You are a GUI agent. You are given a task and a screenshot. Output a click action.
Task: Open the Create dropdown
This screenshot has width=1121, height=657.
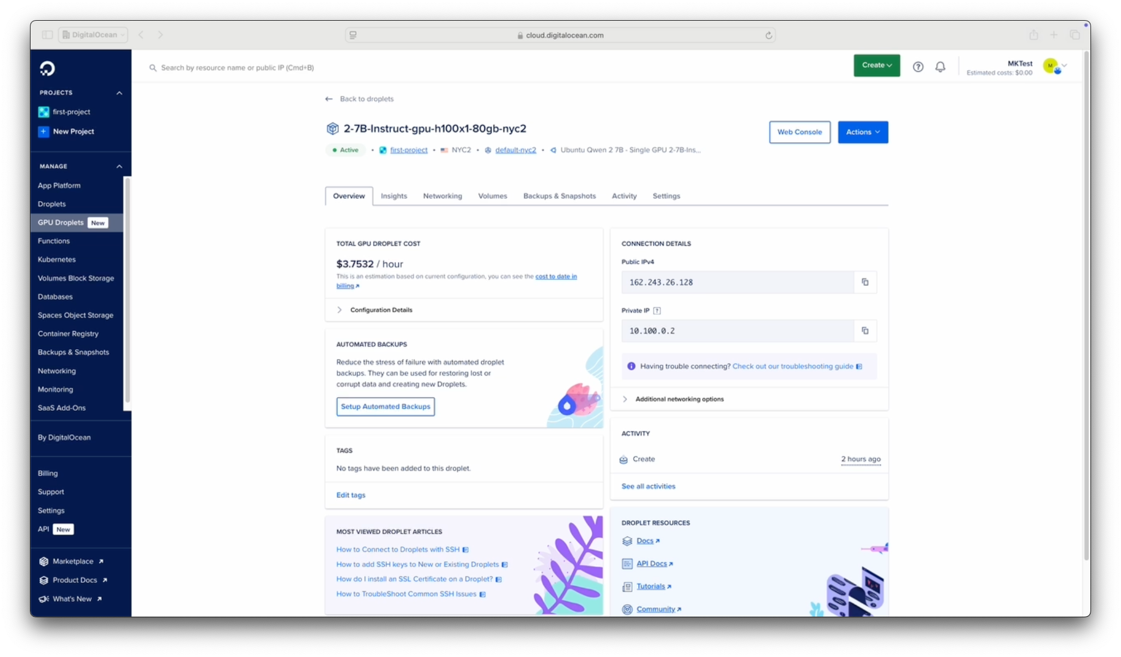(876, 65)
